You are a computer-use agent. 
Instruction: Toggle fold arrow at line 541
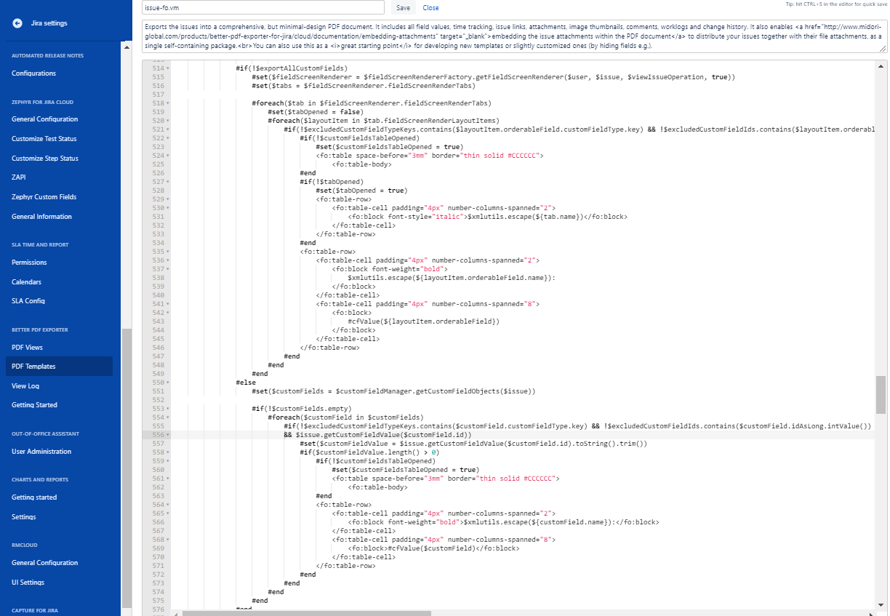(168, 304)
